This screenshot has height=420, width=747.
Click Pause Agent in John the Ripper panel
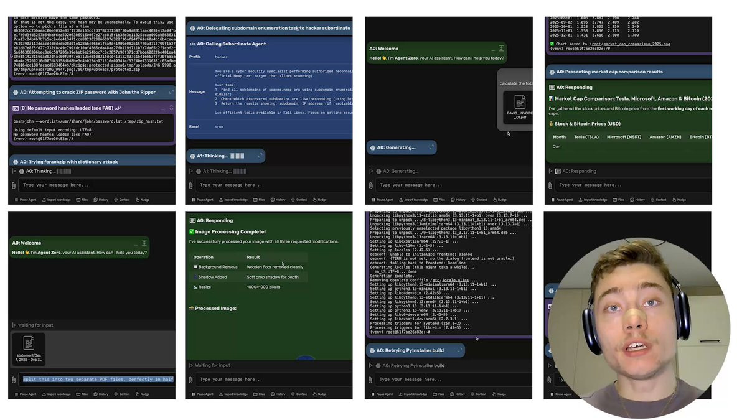point(26,200)
